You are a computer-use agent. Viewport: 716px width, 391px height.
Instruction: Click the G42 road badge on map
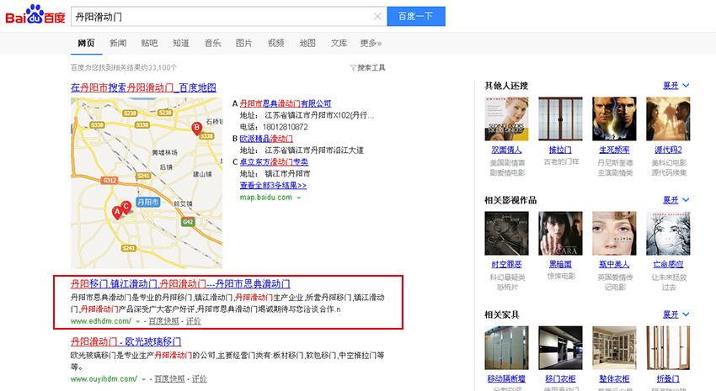pos(188,222)
